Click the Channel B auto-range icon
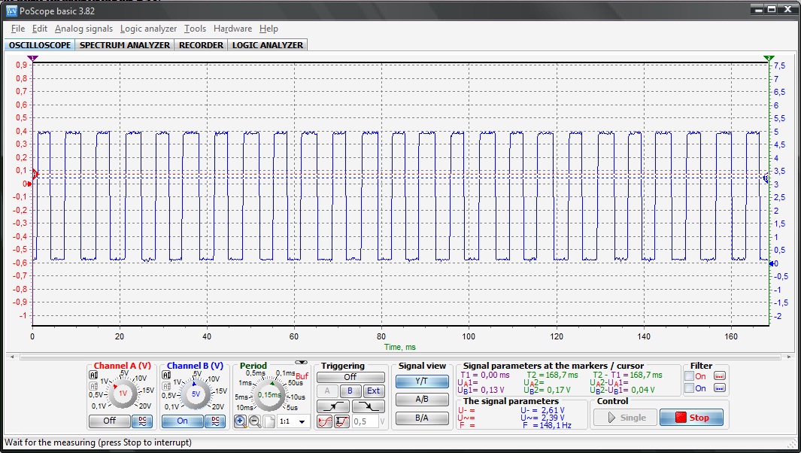Screen dimensions: 801x453 (x=166, y=375)
